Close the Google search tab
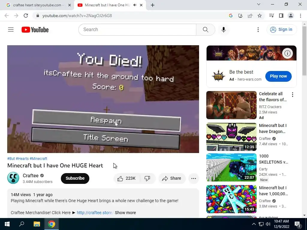This screenshot has width=307, height=230. click(x=70, y=5)
